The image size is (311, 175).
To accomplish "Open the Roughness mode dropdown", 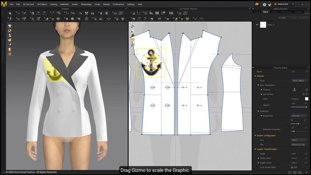I will click(299, 116).
